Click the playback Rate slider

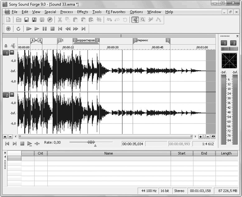[x=91, y=142]
